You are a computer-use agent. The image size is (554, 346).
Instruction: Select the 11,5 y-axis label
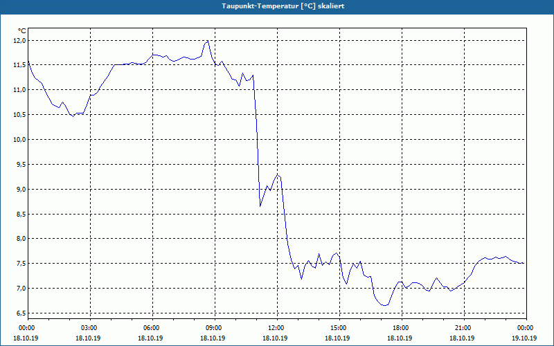(19, 65)
